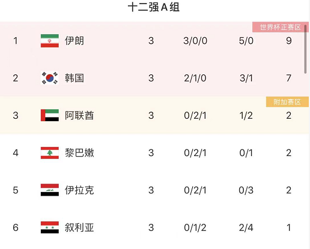Viewport: 310px width, 249px height.
Task: Open the 韩国 team name
Action: 74,78
